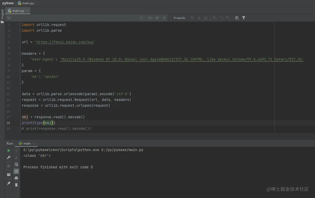
Task: Close the main.py editor tab
Action: click(x=27, y=10)
